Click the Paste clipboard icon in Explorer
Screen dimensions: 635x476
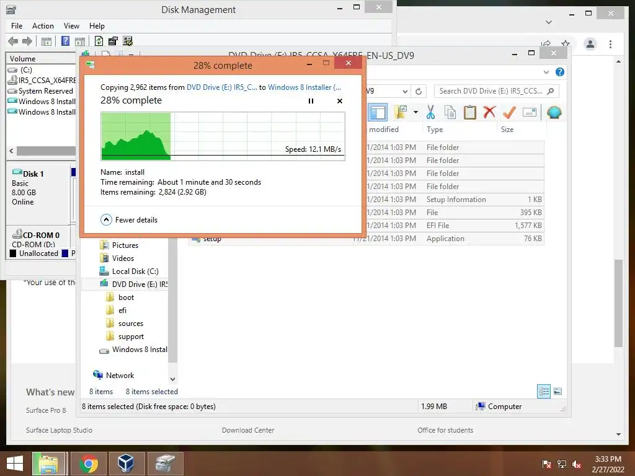coord(470,112)
